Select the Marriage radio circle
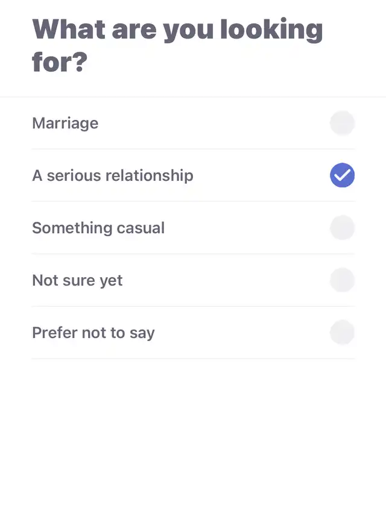 (342, 124)
